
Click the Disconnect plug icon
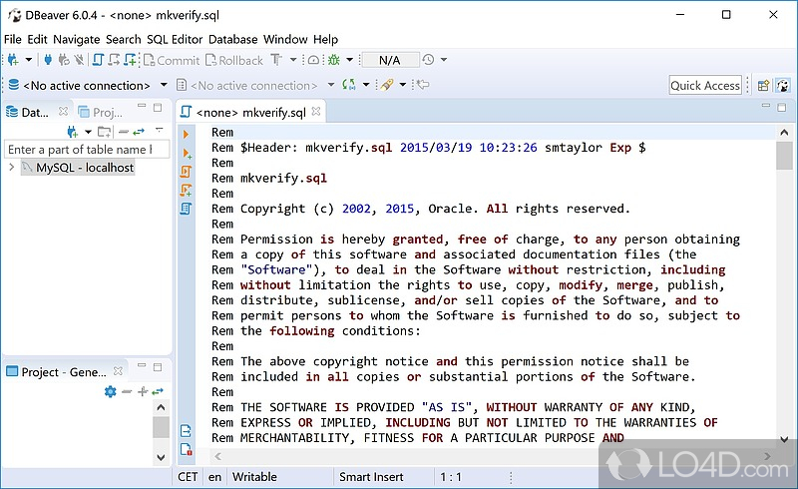79,60
